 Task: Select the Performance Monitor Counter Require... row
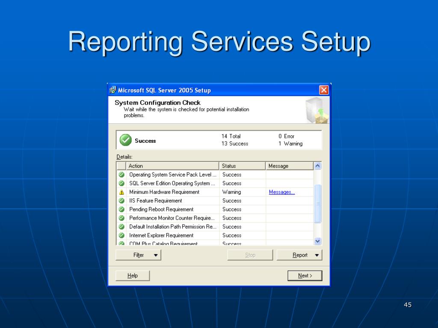click(215, 218)
